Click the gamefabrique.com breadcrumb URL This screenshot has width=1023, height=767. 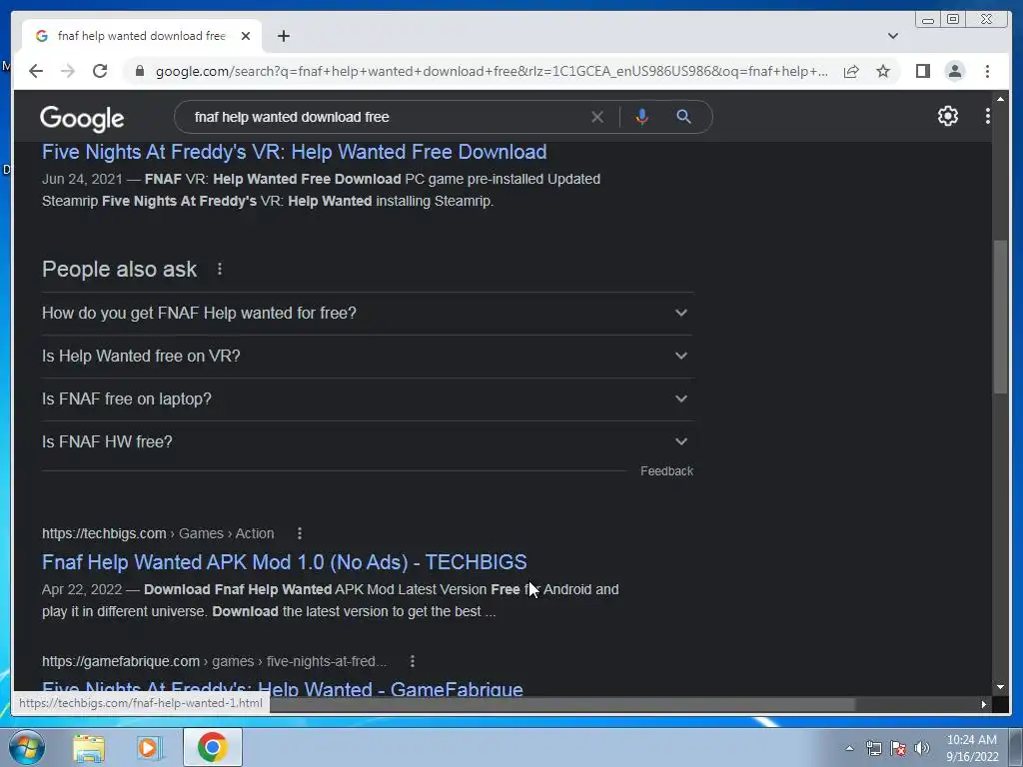(214, 661)
